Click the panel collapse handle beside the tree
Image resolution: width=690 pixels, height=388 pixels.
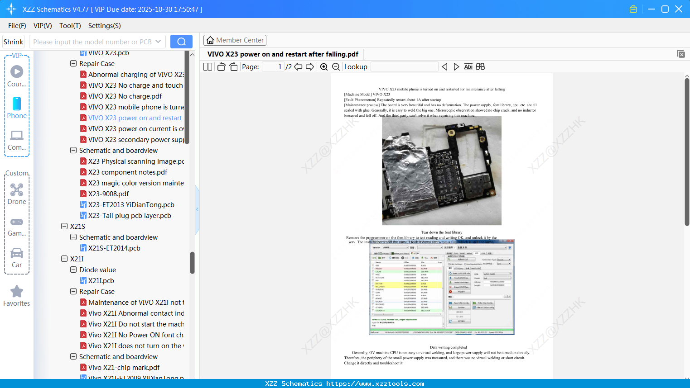pyautogui.click(x=197, y=209)
